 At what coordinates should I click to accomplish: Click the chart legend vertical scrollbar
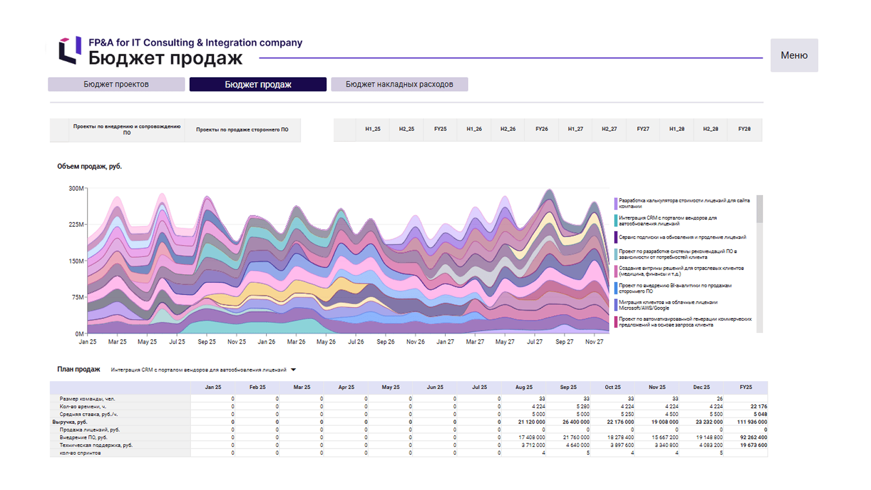click(x=760, y=264)
